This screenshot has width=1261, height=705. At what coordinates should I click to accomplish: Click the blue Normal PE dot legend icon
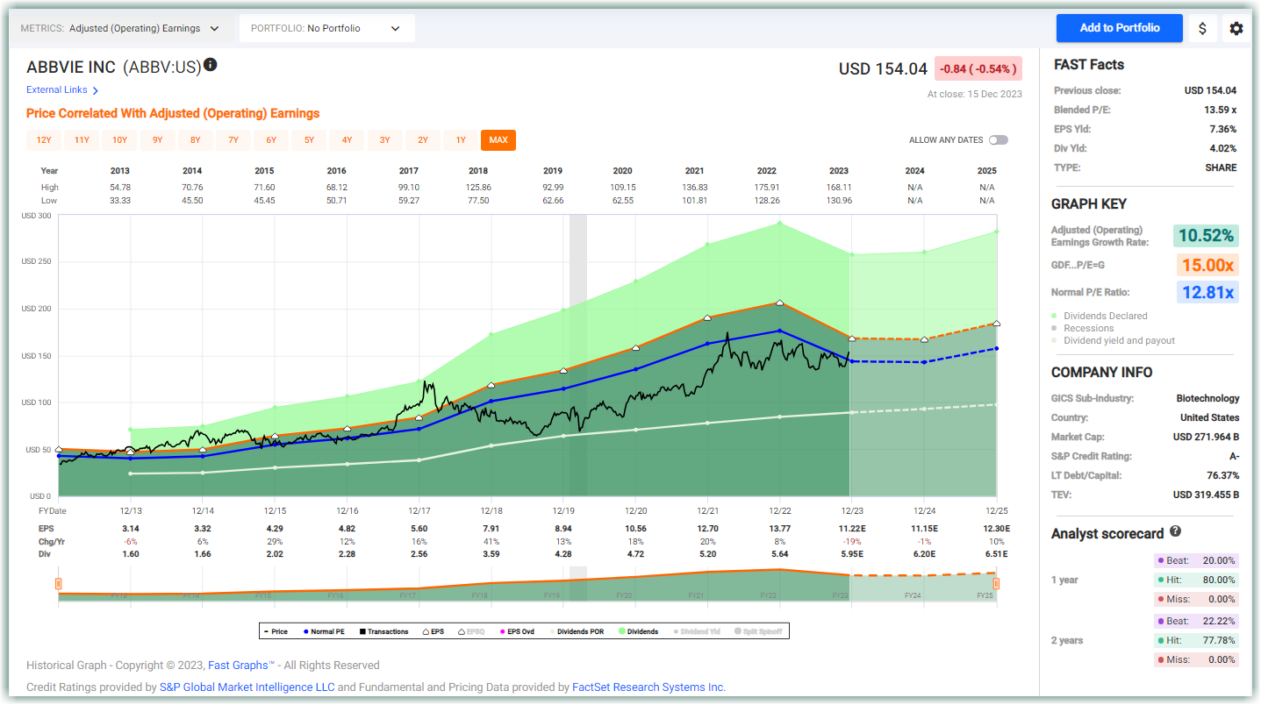coord(305,630)
